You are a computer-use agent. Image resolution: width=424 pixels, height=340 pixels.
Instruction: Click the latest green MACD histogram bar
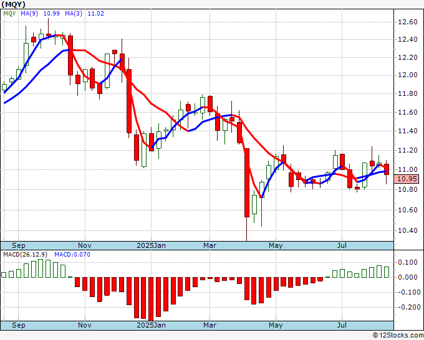coord(387,272)
